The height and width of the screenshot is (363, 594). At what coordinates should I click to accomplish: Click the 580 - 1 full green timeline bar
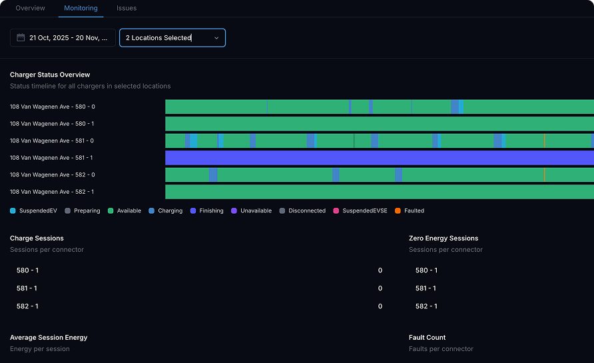(x=379, y=124)
